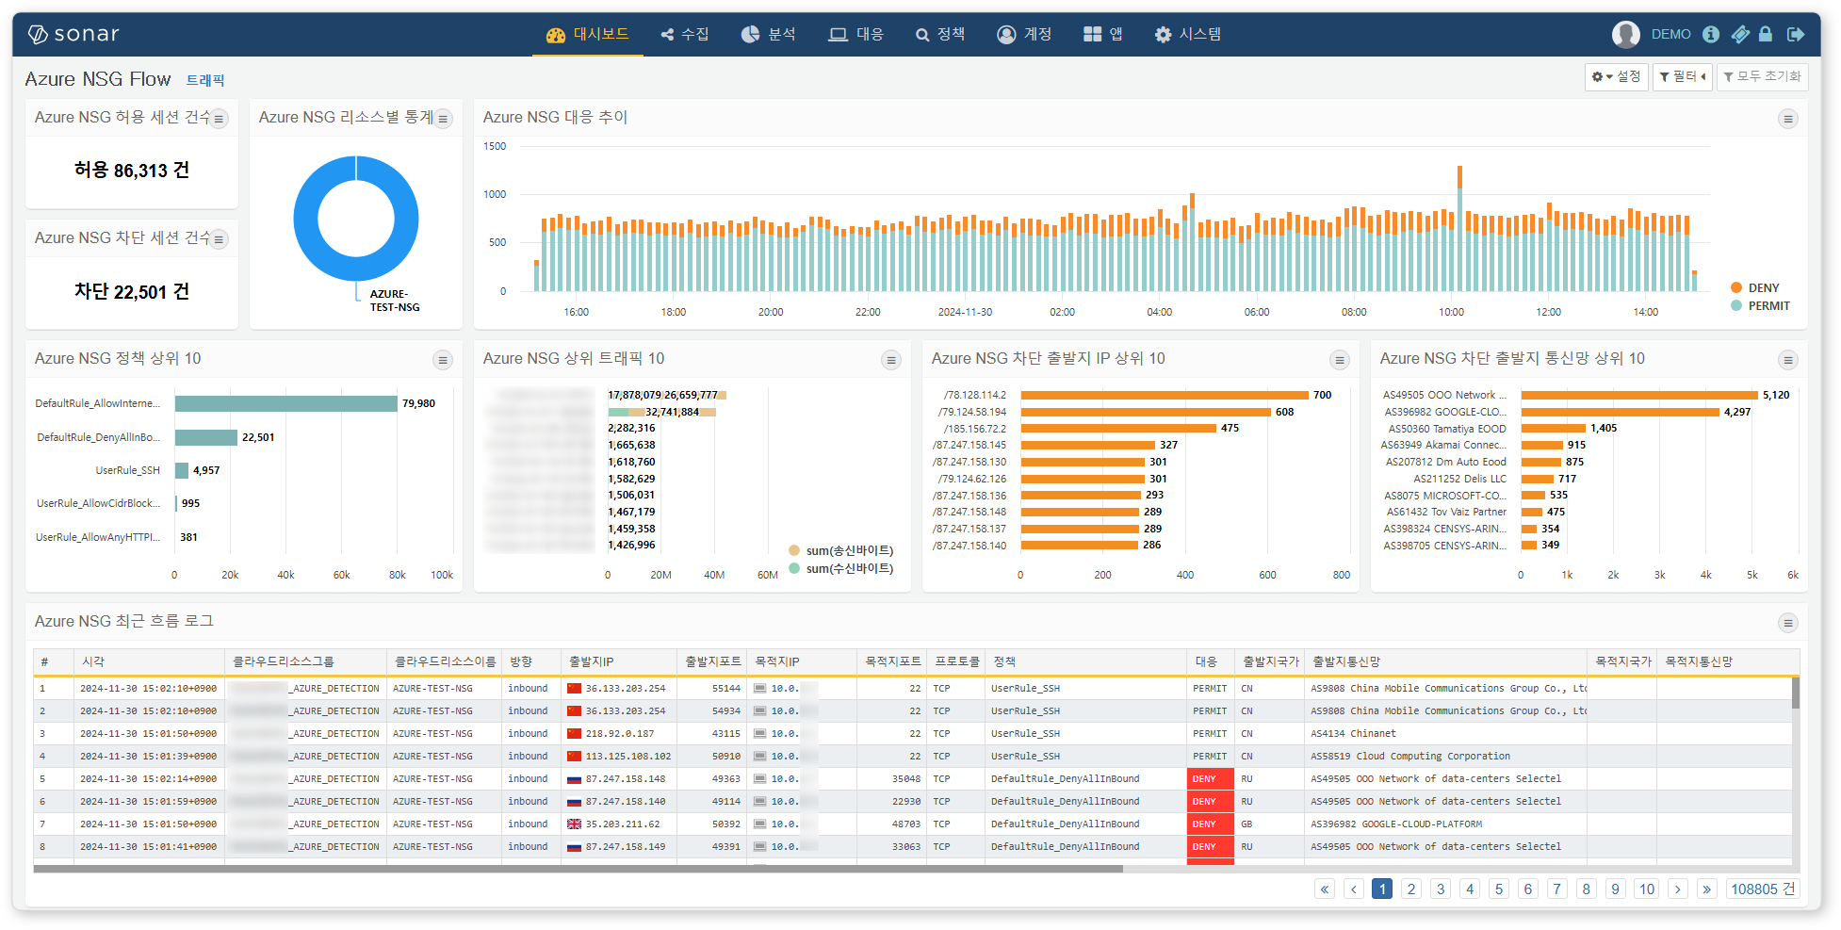
Task: Sort by 정책 column header
Action: pos(1085,661)
